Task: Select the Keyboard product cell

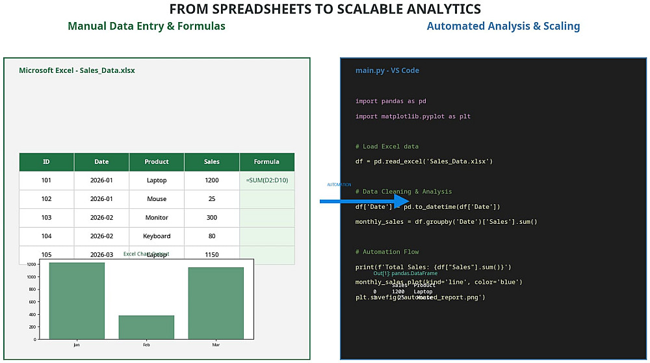Action: pyautogui.click(x=157, y=236)
